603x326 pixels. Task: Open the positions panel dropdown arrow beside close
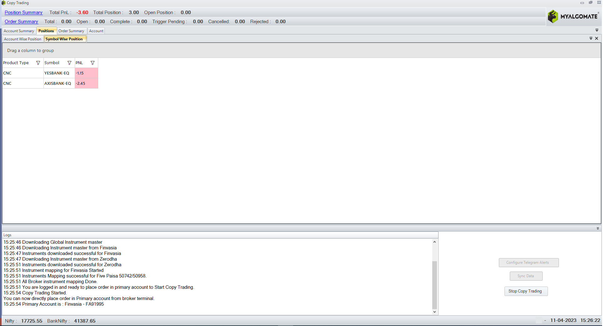point(591,38)
